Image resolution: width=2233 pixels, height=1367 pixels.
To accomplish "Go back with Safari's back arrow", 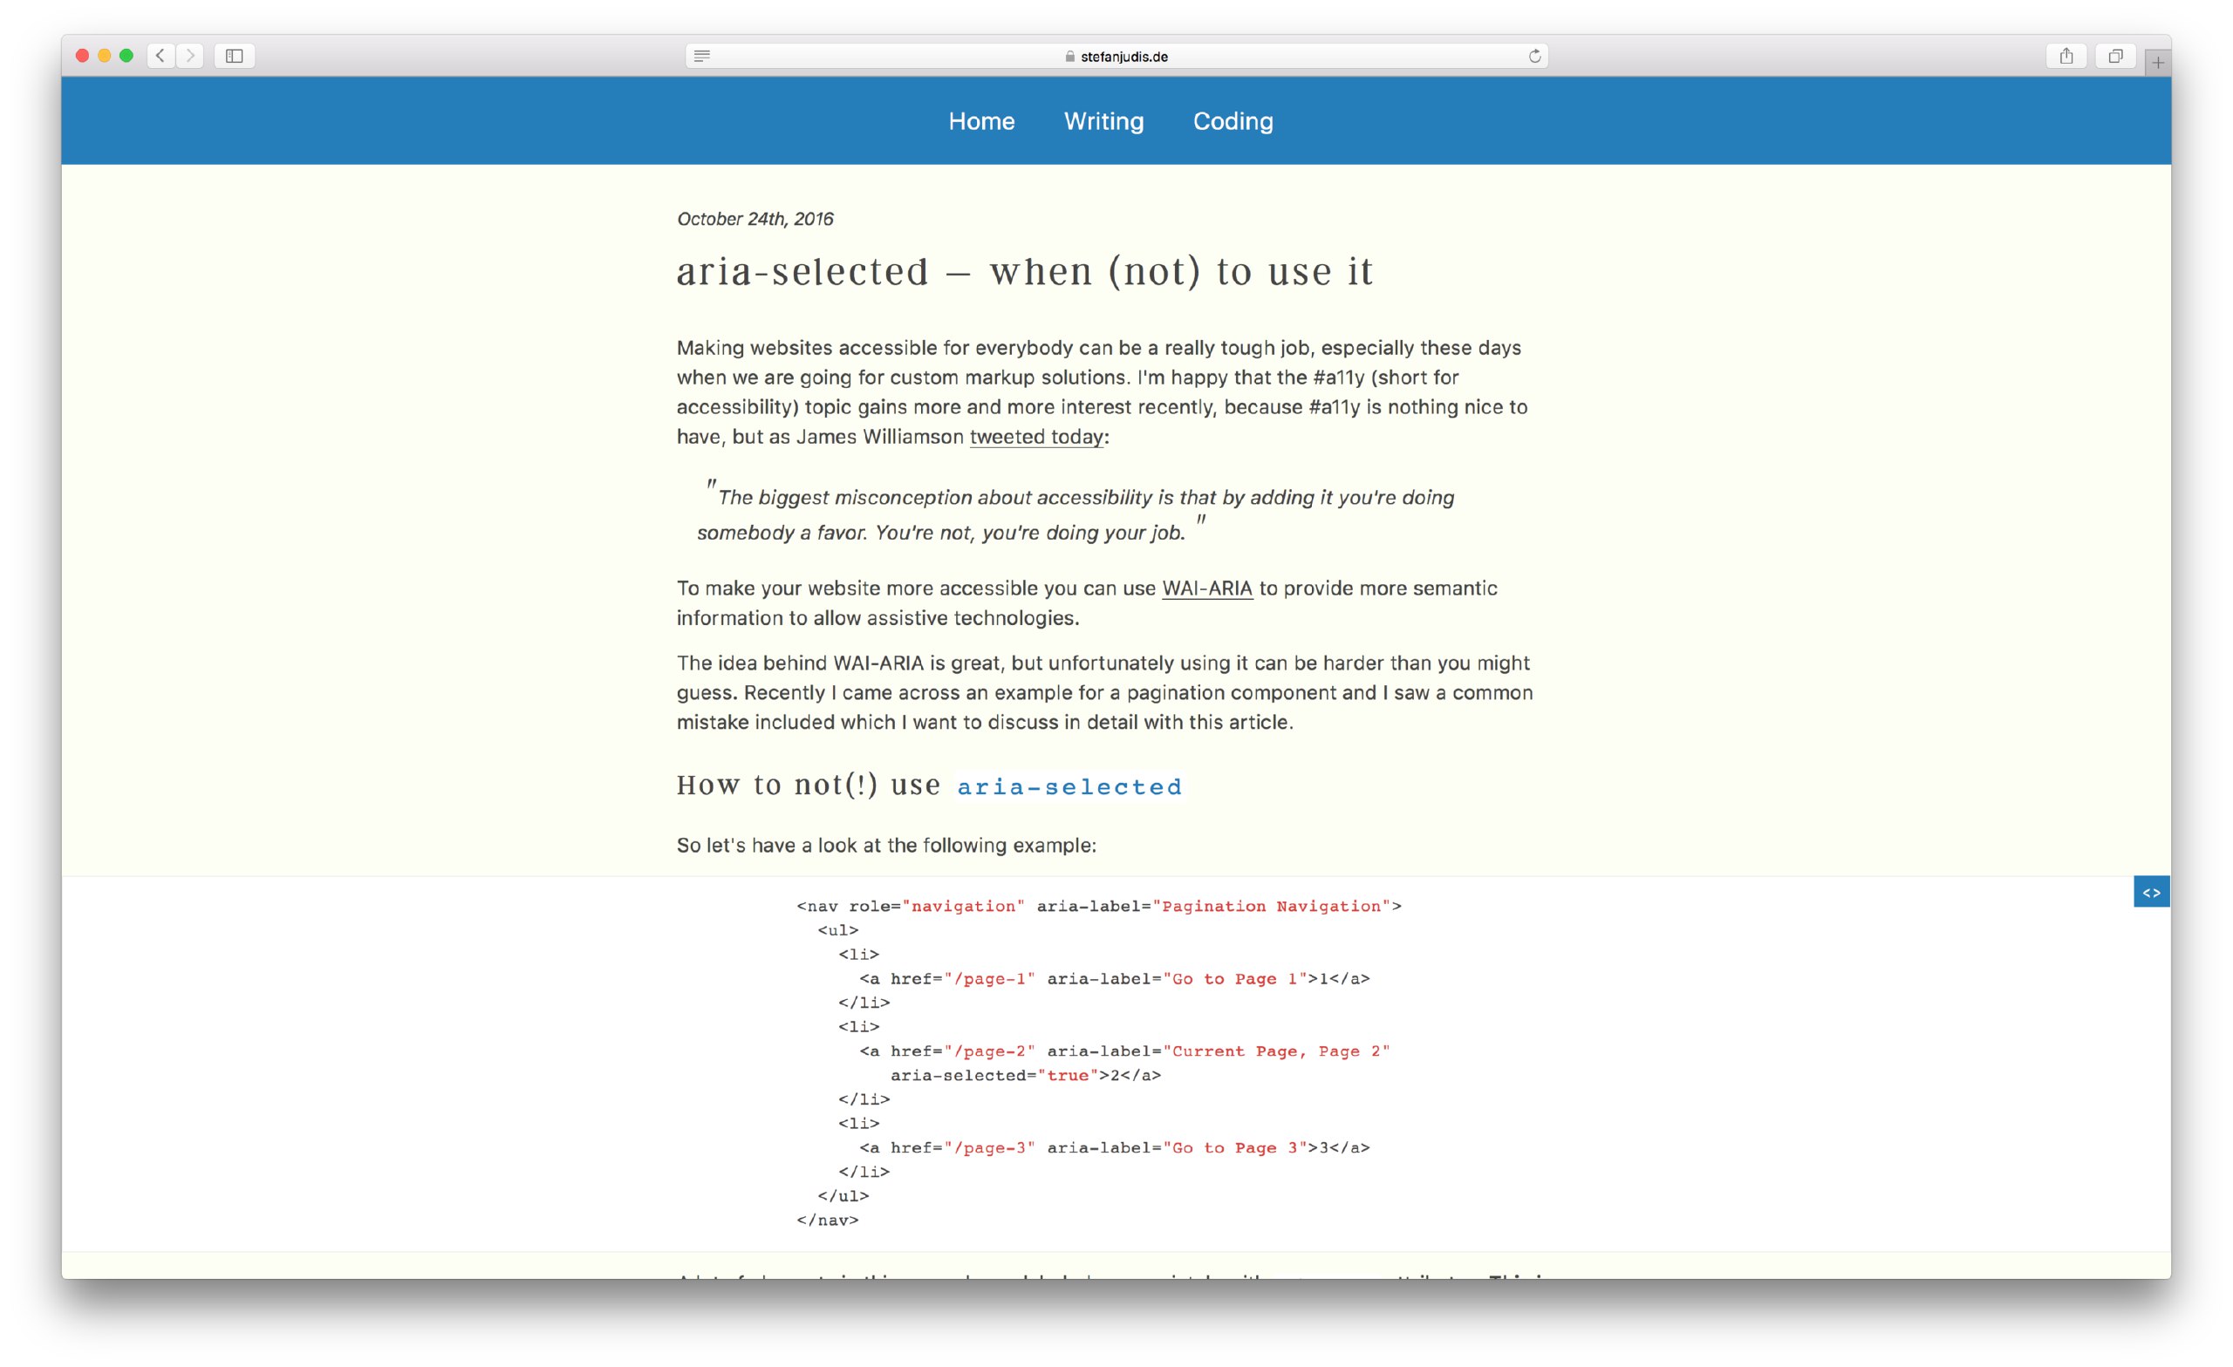I will (x=160, y=56).
